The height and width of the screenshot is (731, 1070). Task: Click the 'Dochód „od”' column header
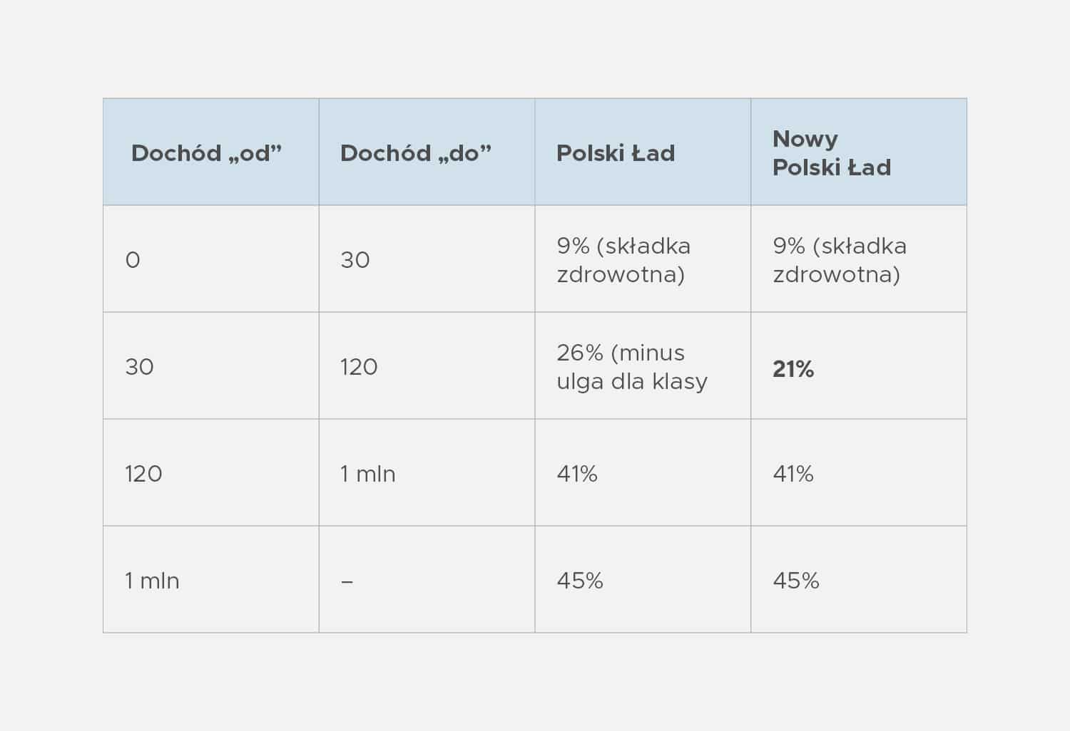pos(207,153)
